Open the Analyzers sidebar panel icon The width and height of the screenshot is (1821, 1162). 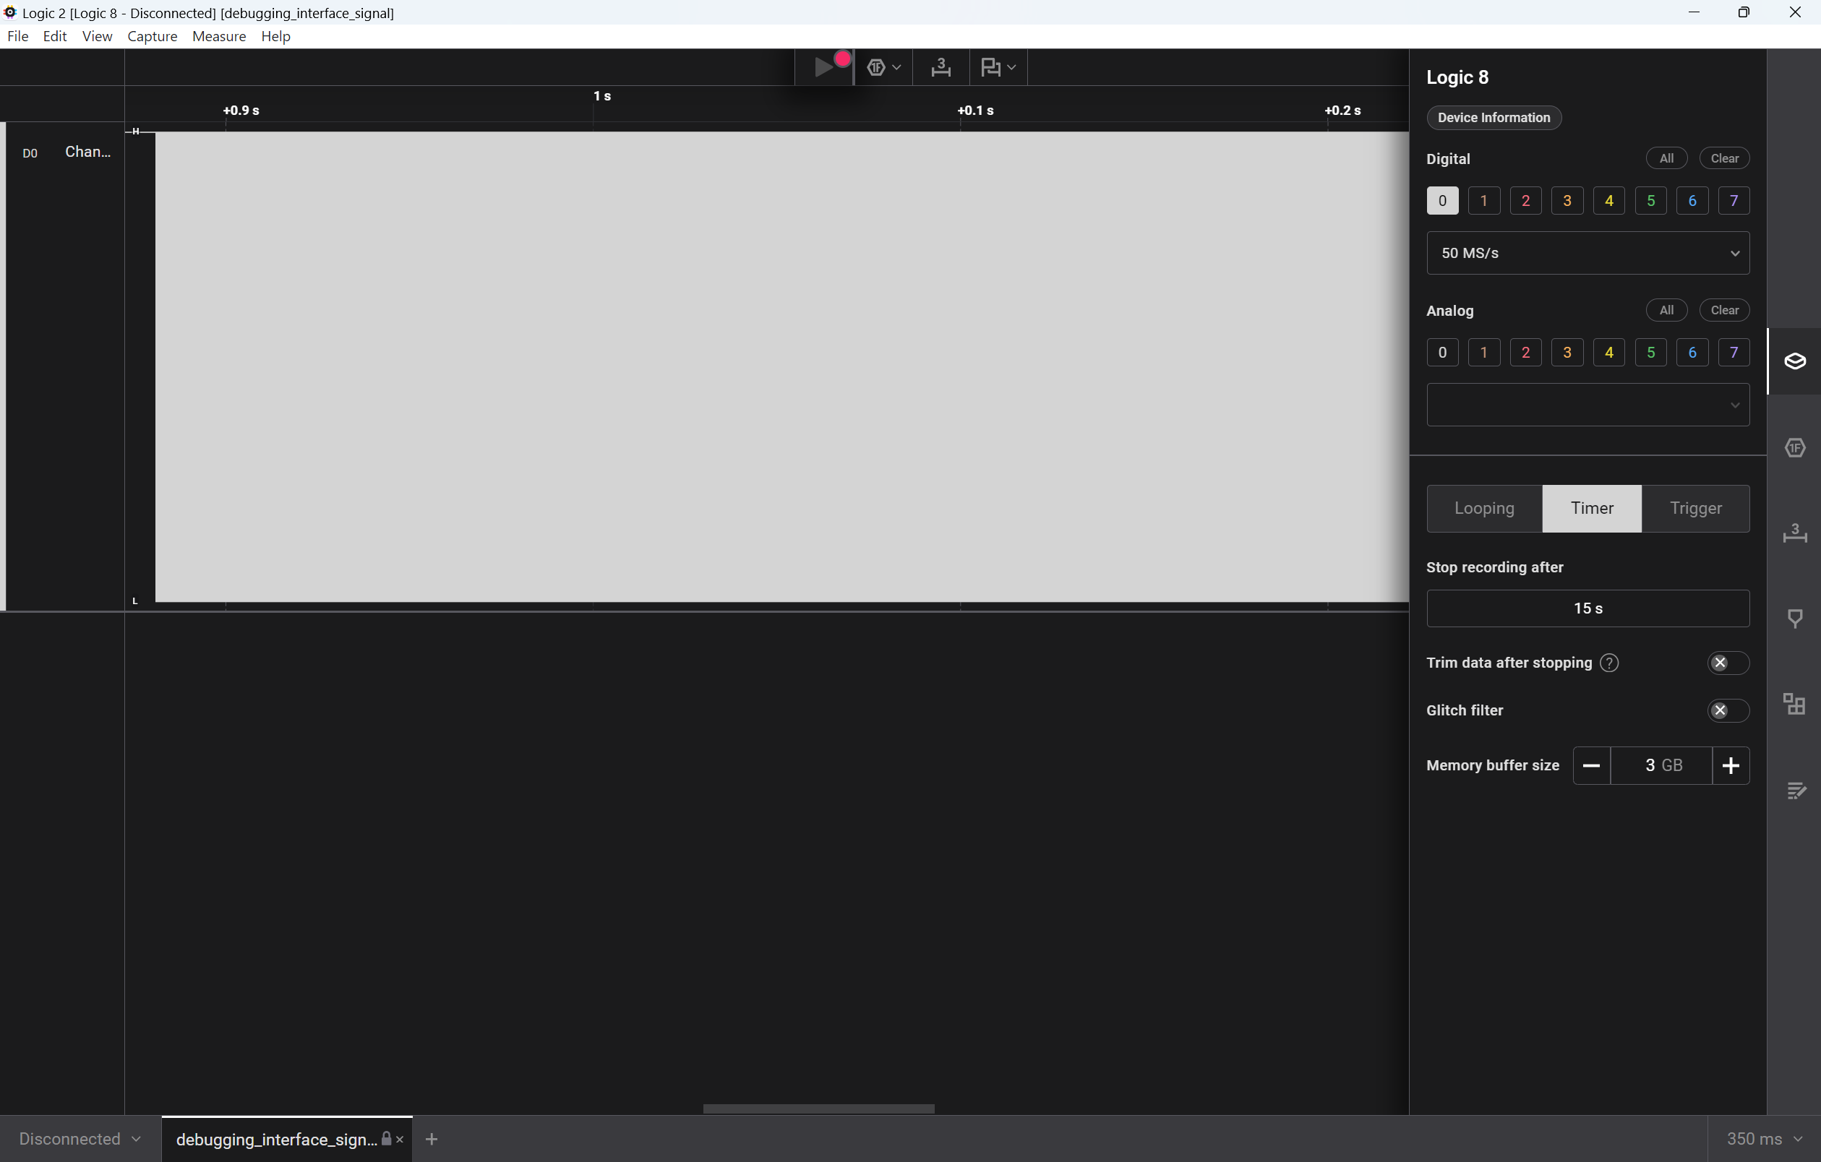tap(1794, 447)
